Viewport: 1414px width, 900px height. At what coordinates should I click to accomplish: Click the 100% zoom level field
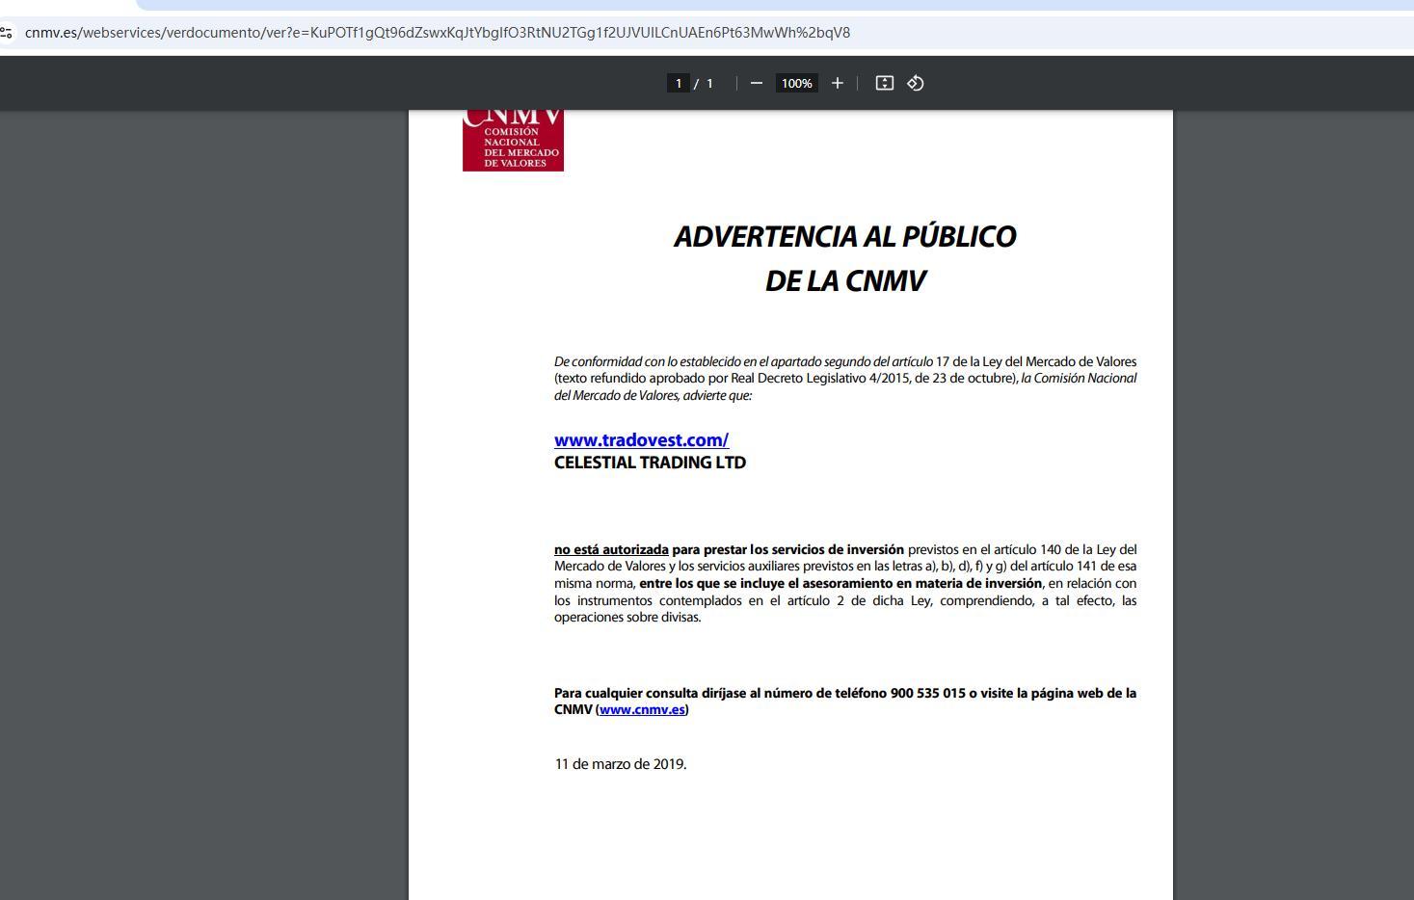796,83
